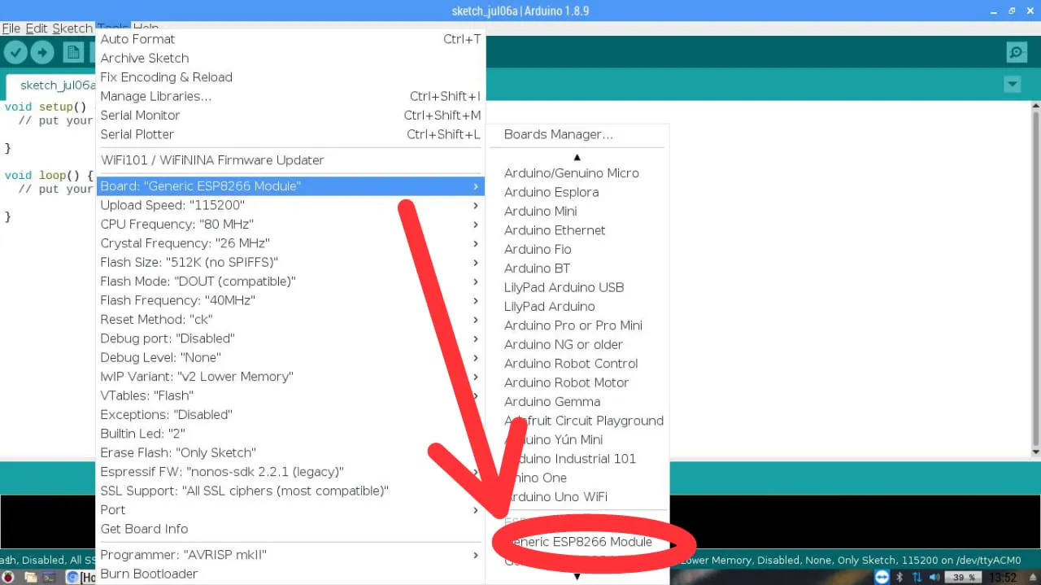
Task: Select Archive Sketch menu entry
Action: [290, 58]
